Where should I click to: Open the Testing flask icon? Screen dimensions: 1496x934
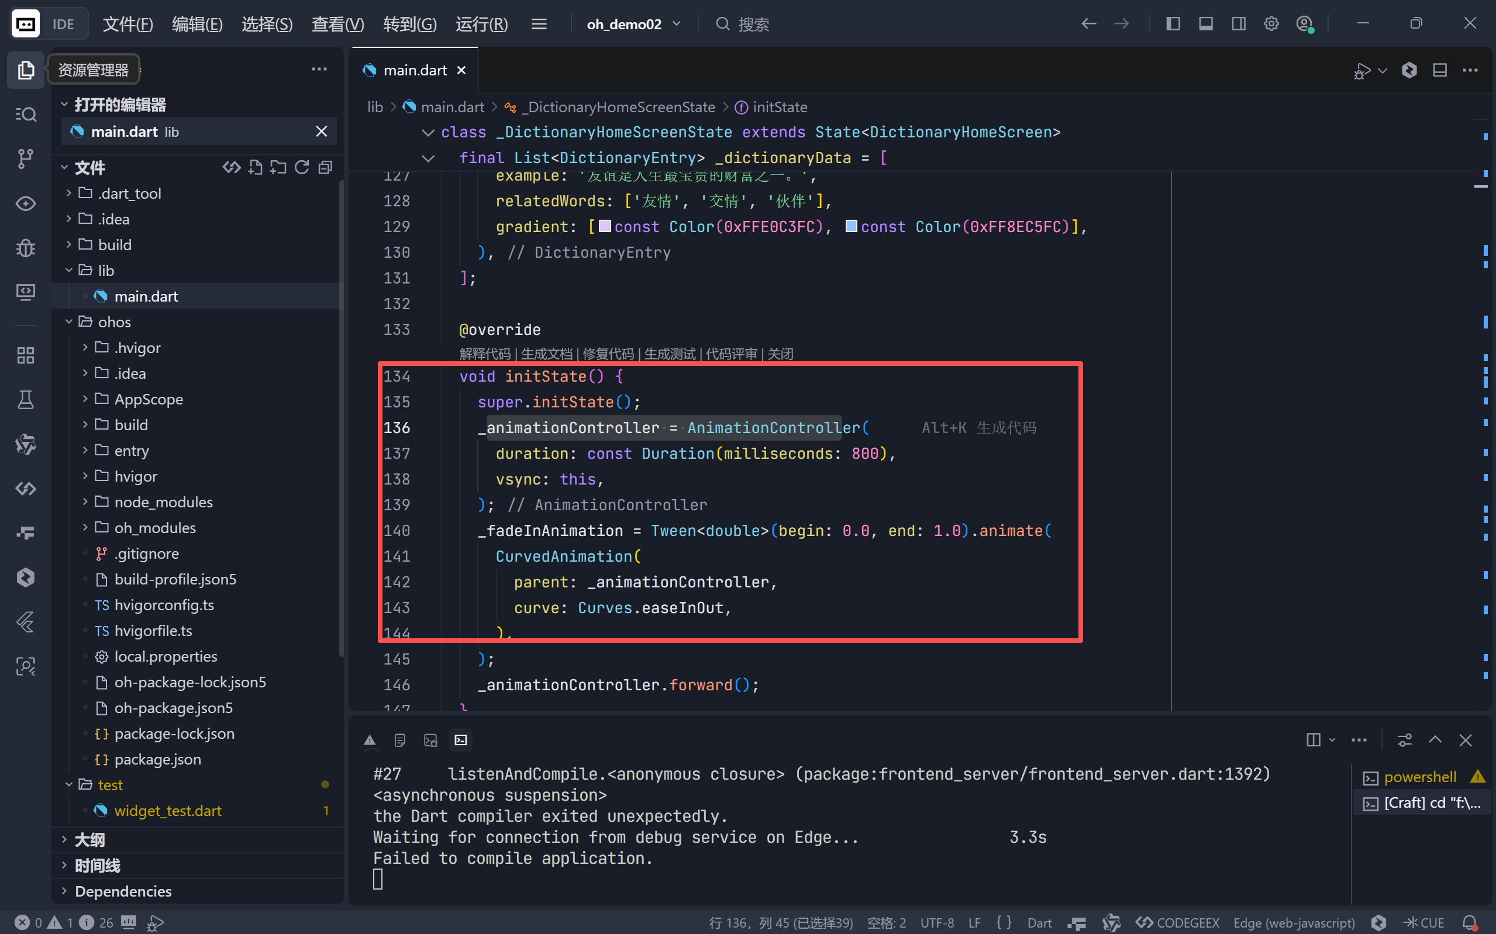[x=25, y=400]
